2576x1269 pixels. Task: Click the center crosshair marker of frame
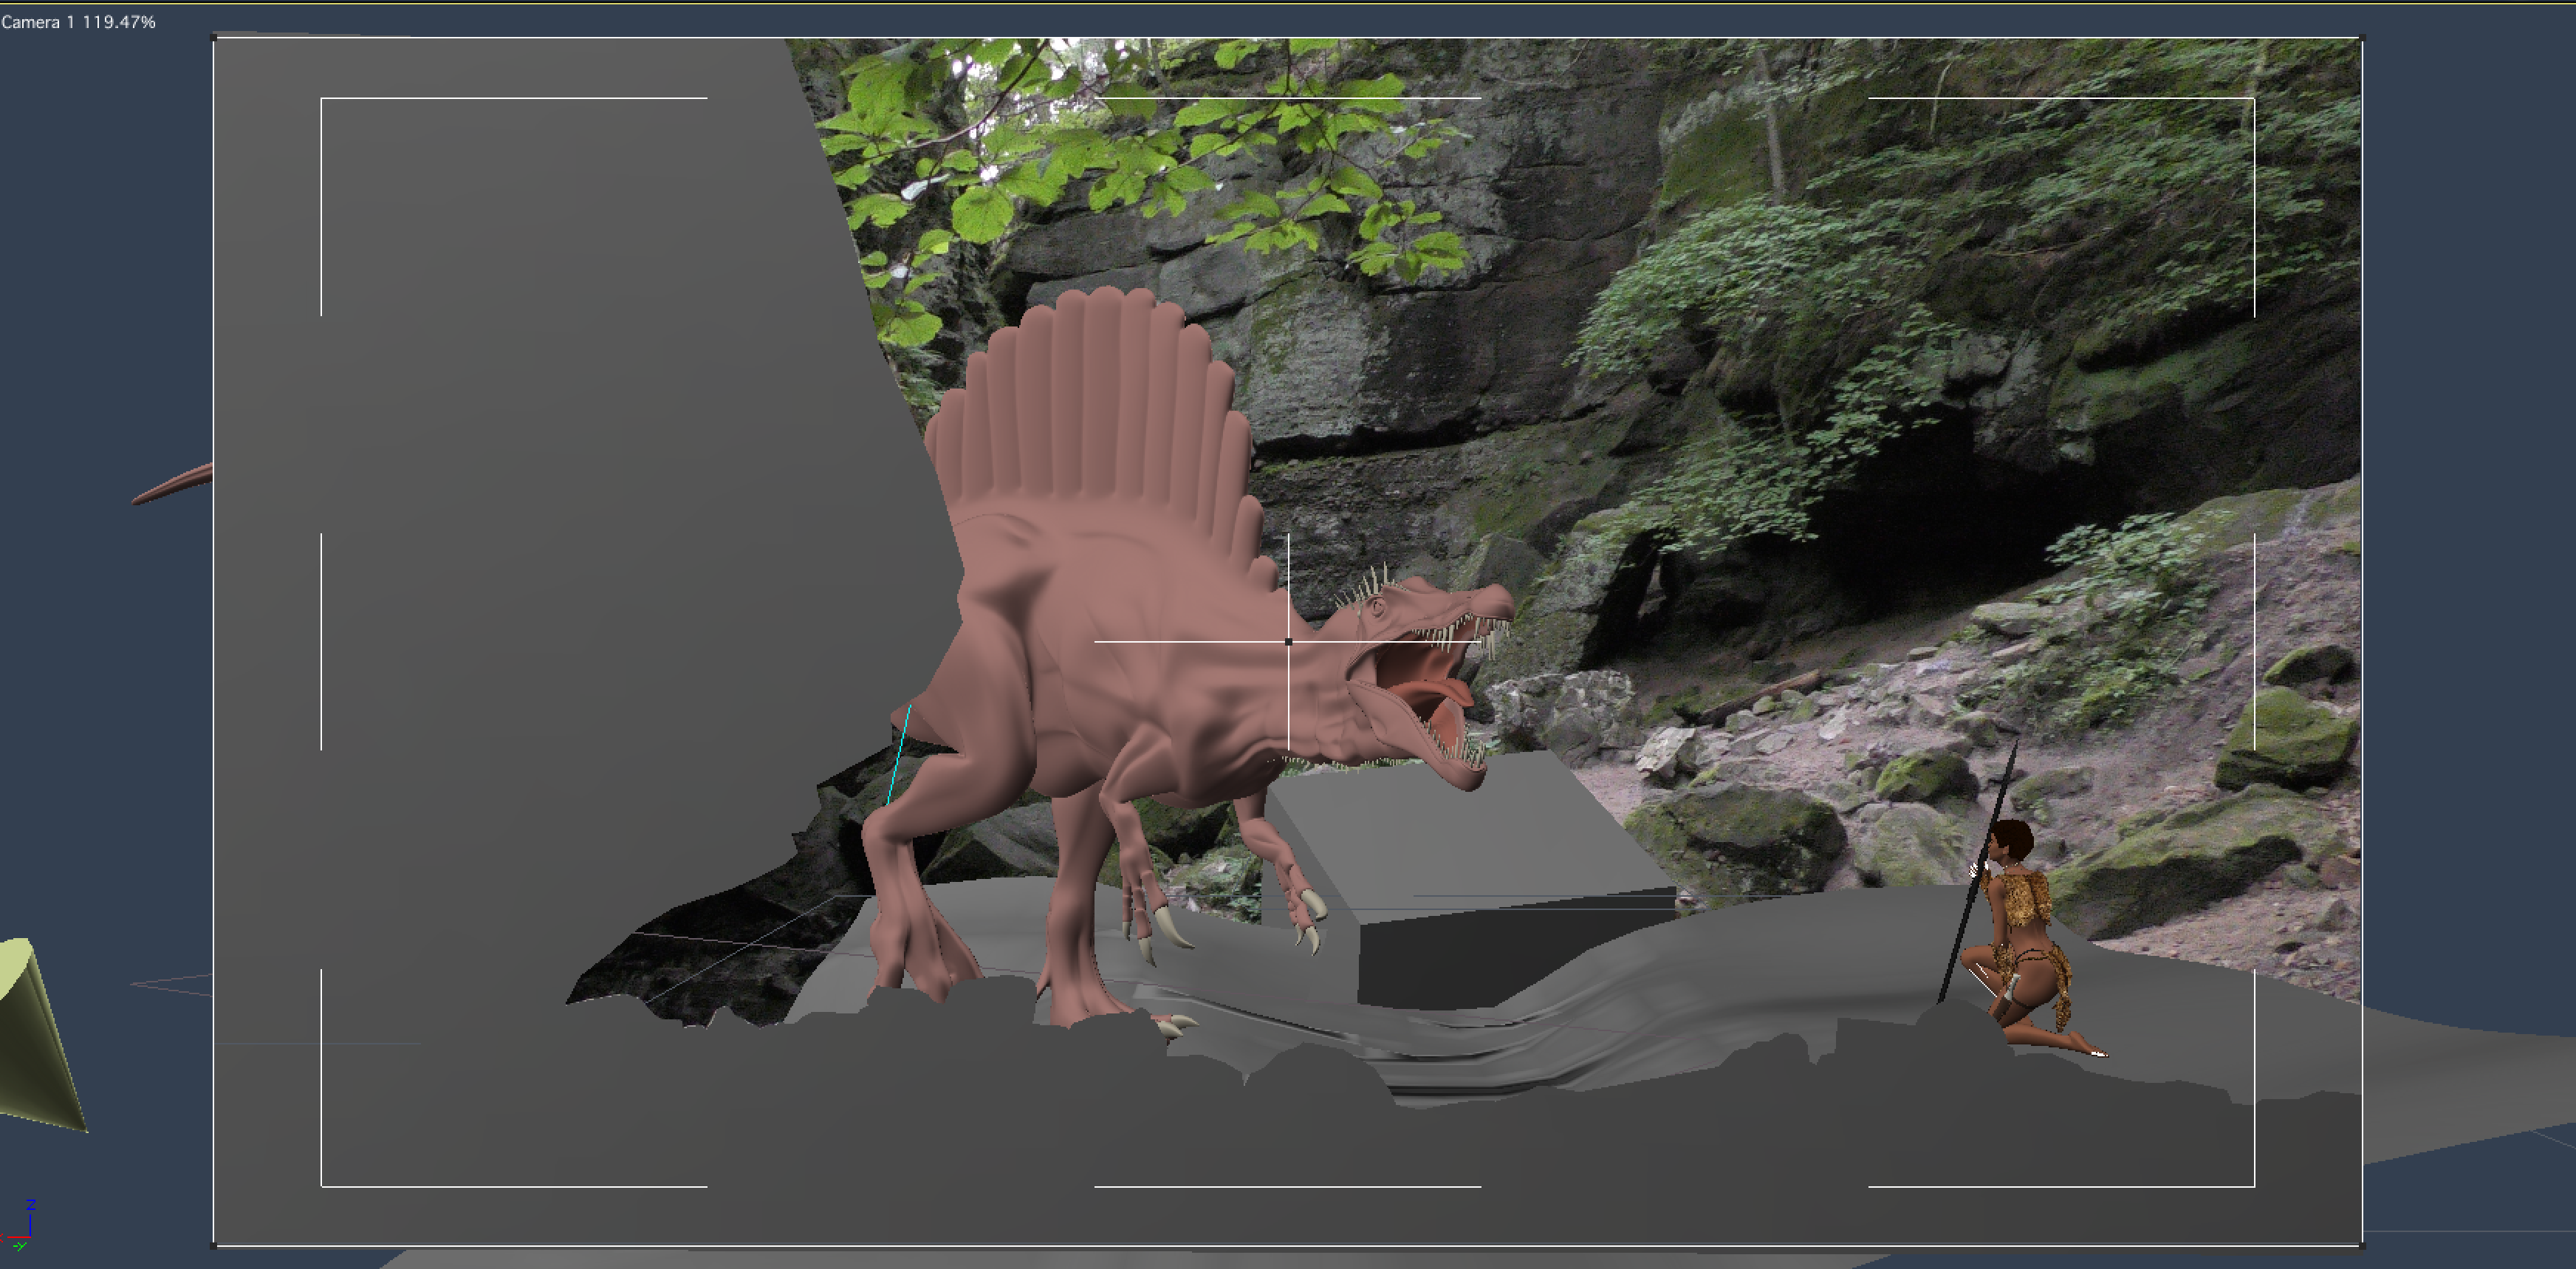tap(1288, 642)
